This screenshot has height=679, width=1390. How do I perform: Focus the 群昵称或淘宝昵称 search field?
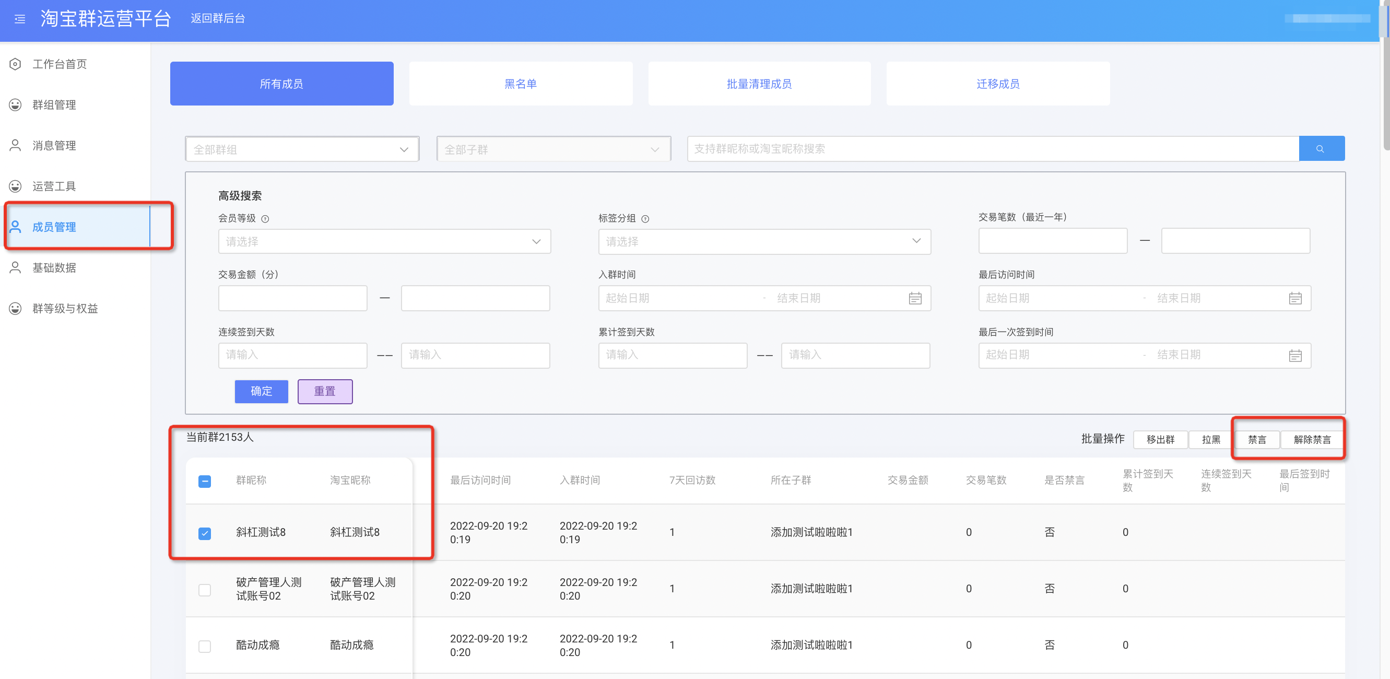[993, 148]
